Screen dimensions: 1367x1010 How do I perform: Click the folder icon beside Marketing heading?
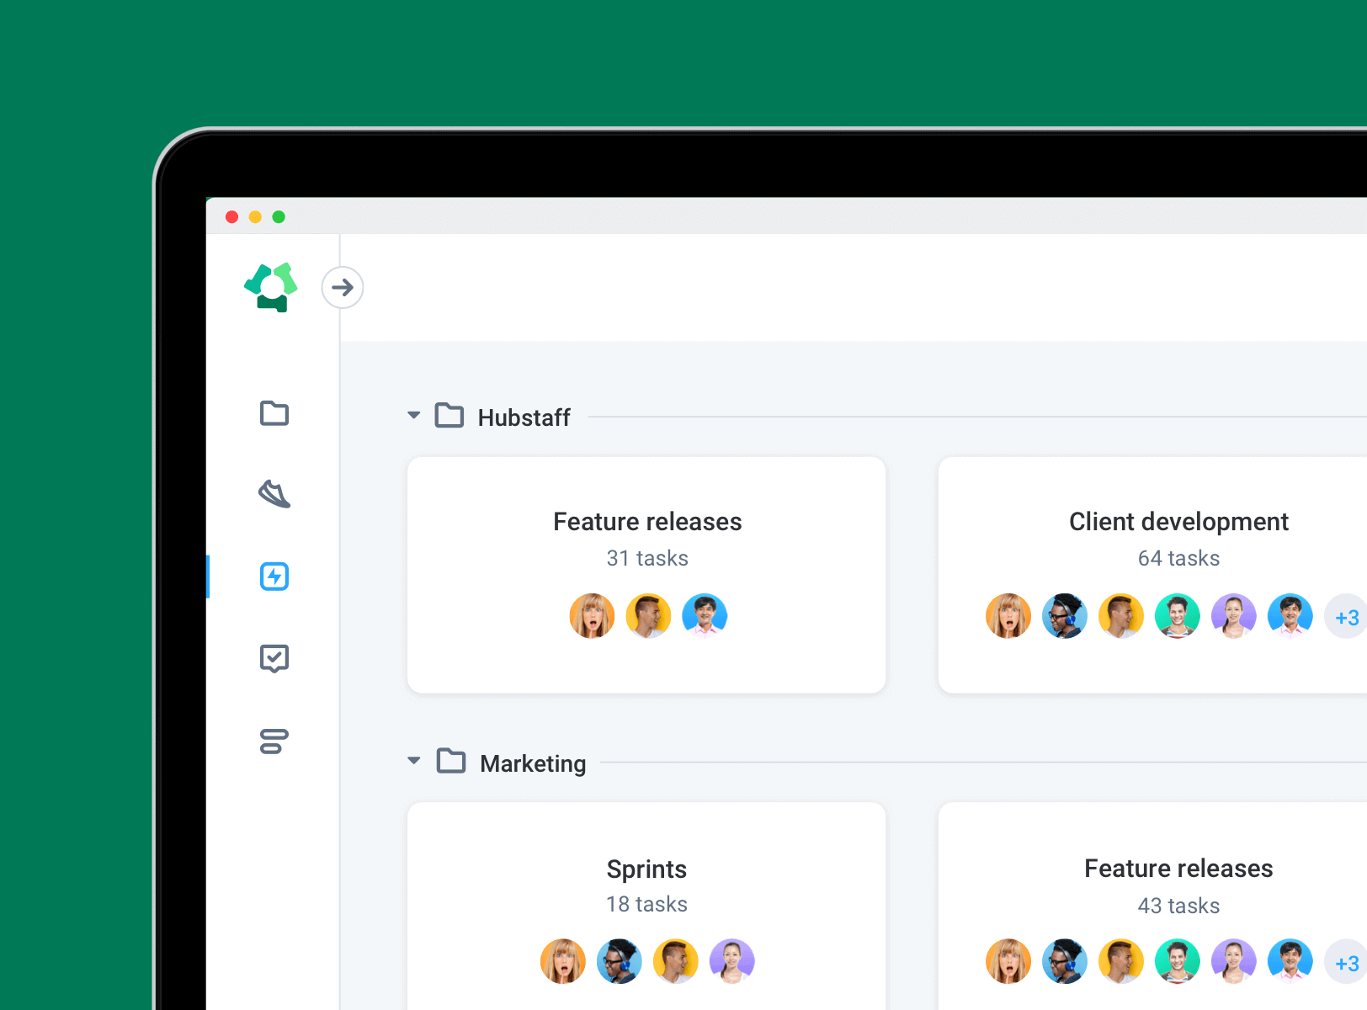(x=451, y=762)
